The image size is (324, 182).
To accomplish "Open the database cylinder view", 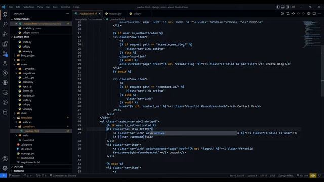I will pos(5,112).
